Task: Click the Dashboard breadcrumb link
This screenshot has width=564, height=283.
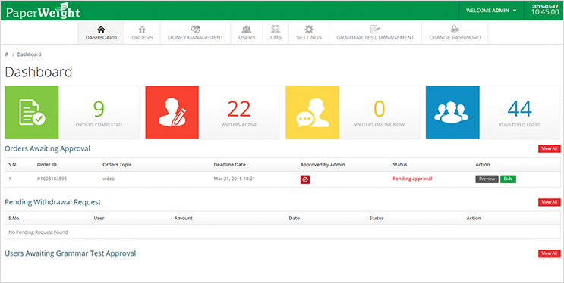Action: pos(29,54)
